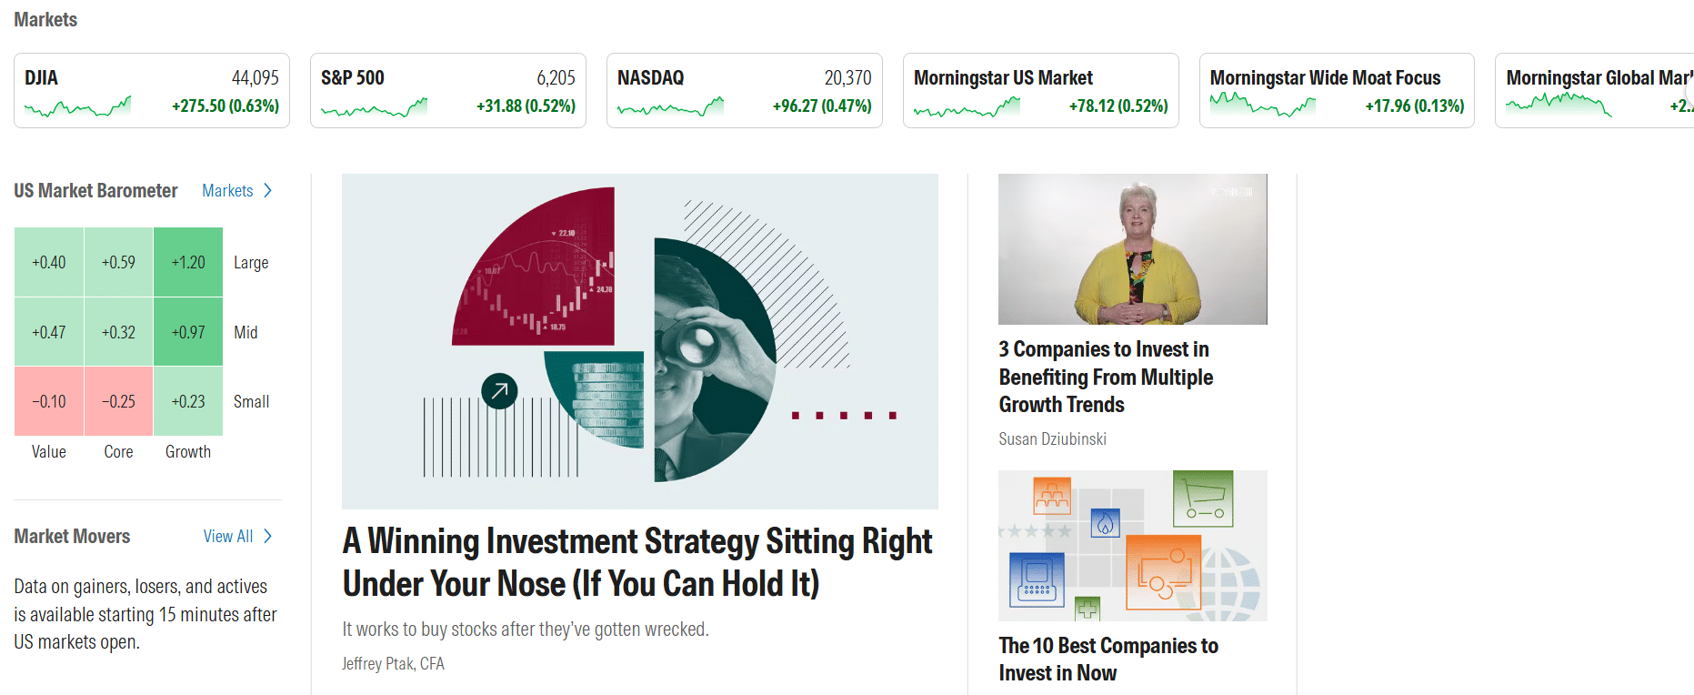
Task: Select the Small Value -0.10 barometer cell
Action: (48, 401)
